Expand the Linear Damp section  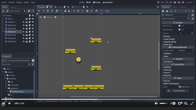169,39
